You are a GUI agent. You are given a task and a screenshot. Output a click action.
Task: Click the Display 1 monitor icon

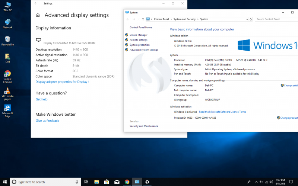click(39, 40)
